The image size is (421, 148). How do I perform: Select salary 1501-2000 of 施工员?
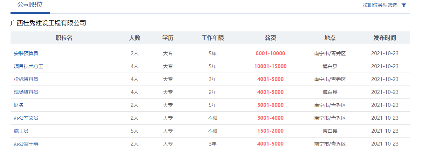coord(270,131)
